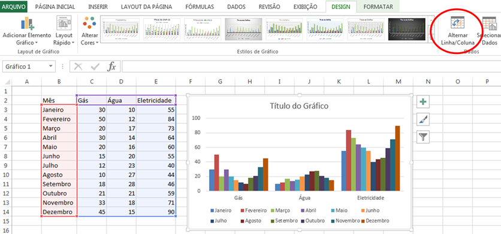Expand the Adicionar Elemento Gráfico dropdown arrow
501x234 pixels.
37,43
